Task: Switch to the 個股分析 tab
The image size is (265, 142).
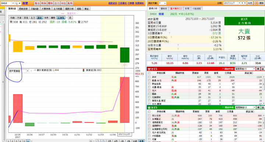Action: pyautogui.click(x=69, y=9)
